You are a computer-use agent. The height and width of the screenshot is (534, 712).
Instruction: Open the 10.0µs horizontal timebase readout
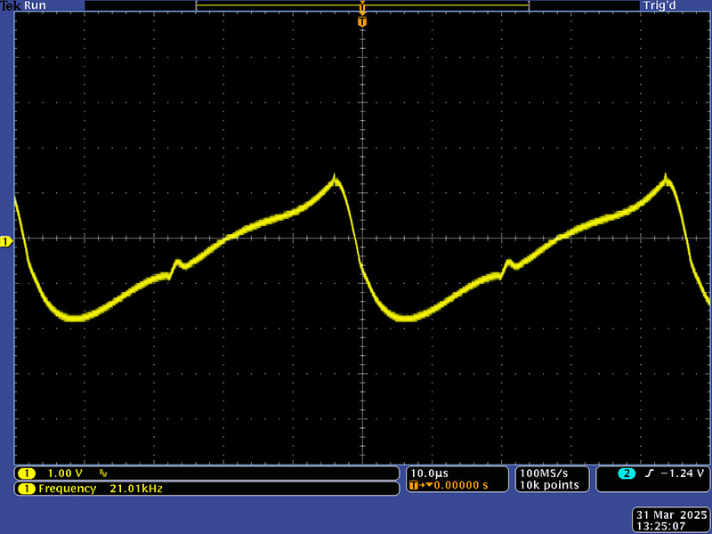[x=431, y=473]
